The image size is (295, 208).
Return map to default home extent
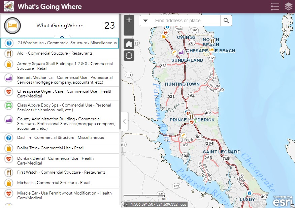coord(129,43)
